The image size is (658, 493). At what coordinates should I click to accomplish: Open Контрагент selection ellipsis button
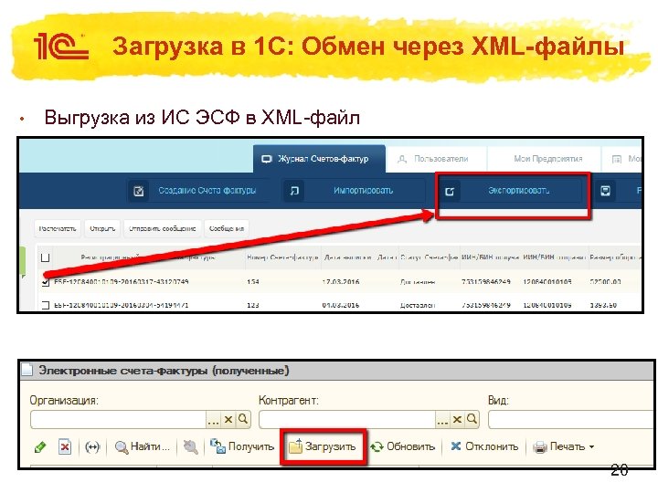tap(442, 419)
